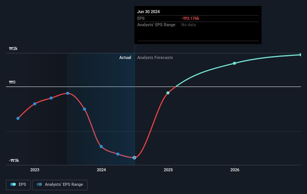Click the tooltip EPS value -₩3.176k
This screenshot has width=307, height=194.
pos(190,18)
